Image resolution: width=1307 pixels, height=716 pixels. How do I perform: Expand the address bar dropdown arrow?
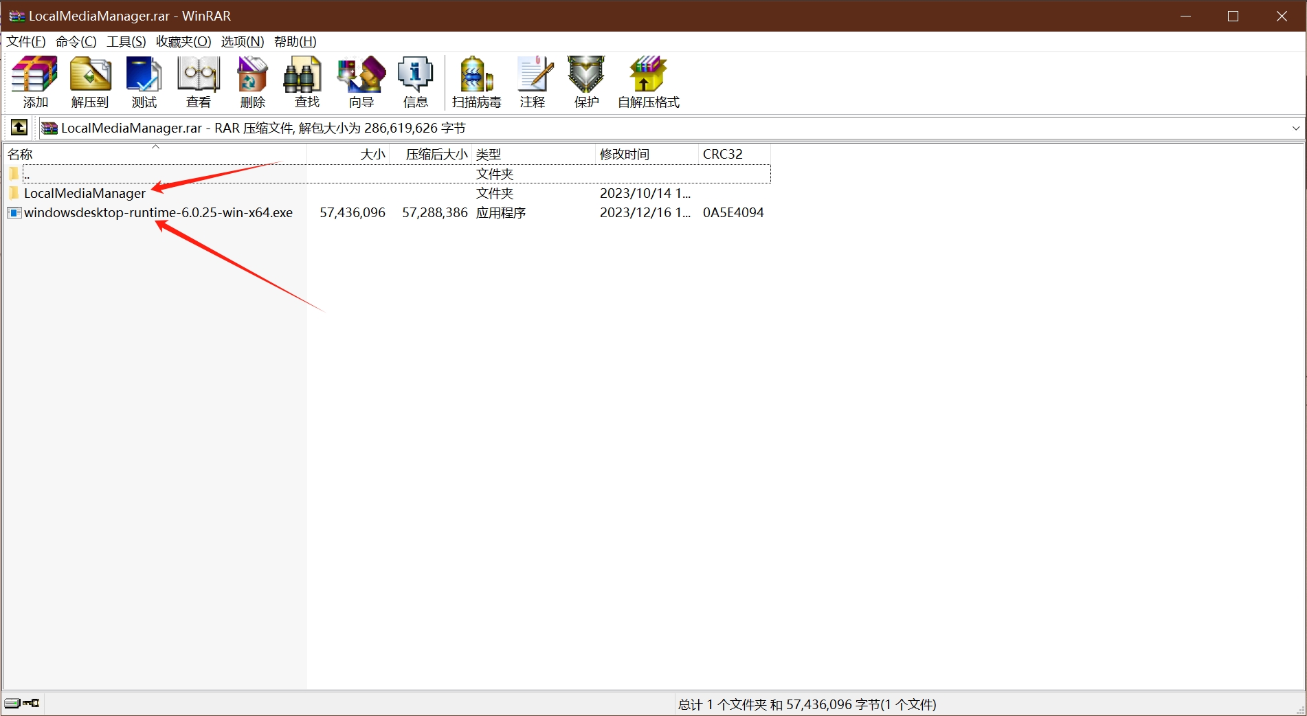click(1295, 128)
